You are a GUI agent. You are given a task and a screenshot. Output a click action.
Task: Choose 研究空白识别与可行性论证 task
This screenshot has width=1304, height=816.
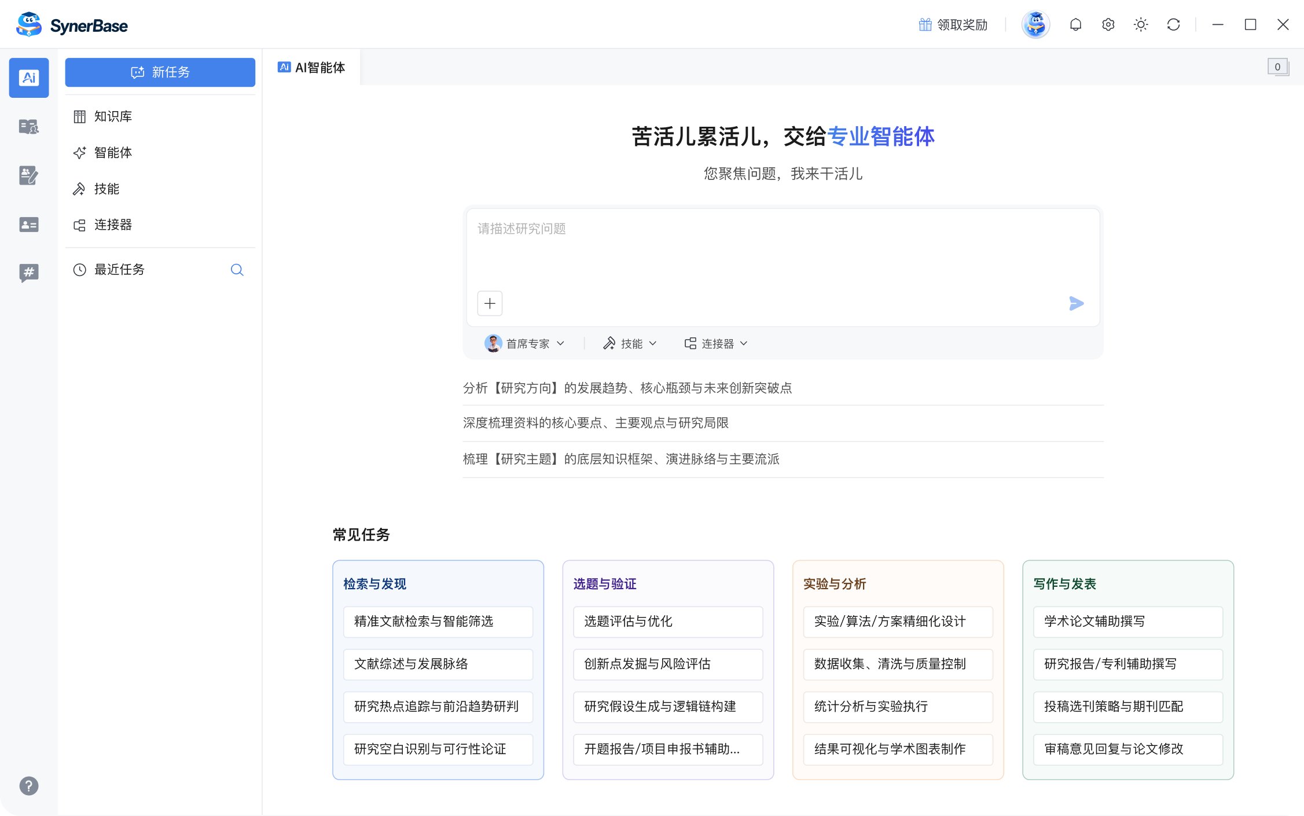pos(438,749)
